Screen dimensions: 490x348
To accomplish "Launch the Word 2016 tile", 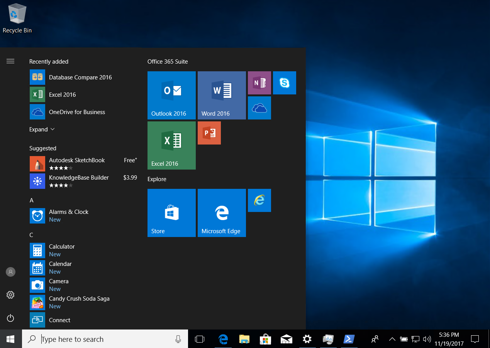I will pos(222,95).
